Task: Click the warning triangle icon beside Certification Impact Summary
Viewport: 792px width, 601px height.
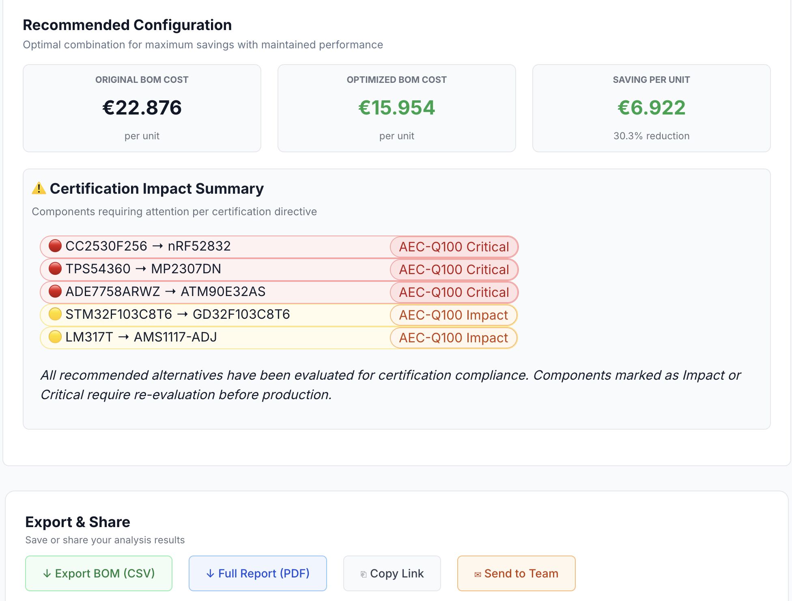Action: tap(39, 188)
